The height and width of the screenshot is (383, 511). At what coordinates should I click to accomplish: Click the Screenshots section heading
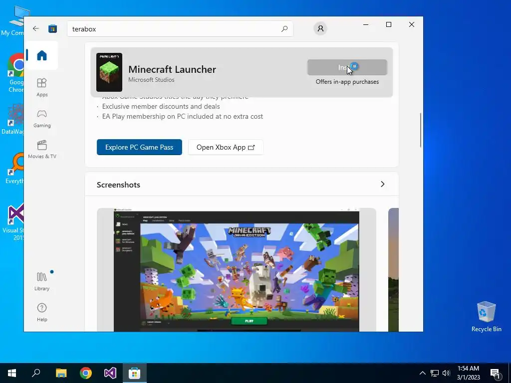tap(118, 185)
